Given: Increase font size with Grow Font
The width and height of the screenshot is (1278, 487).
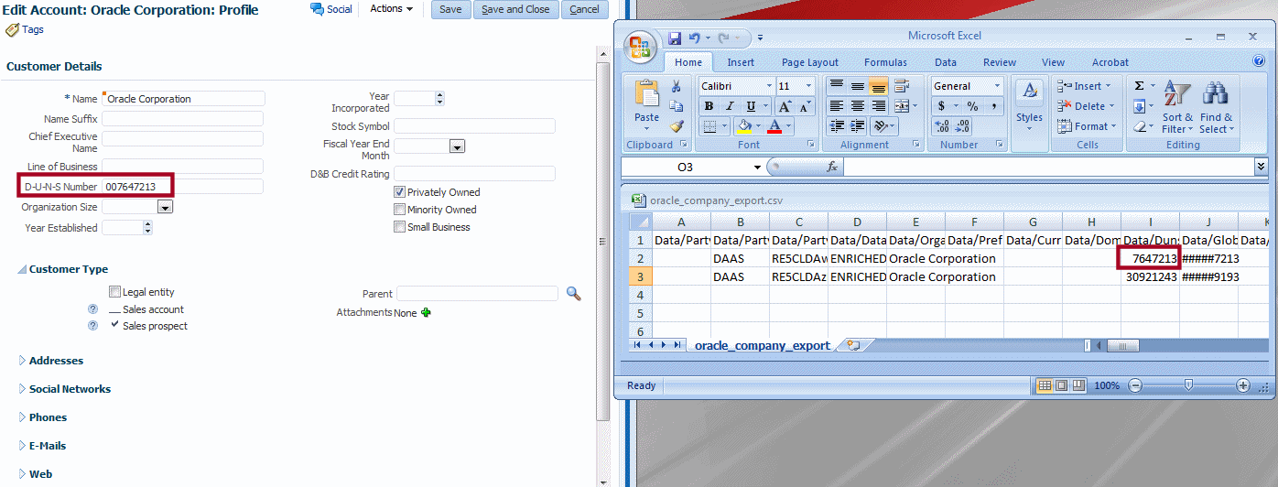Looking at the screenshot, I should click(785, 106).
